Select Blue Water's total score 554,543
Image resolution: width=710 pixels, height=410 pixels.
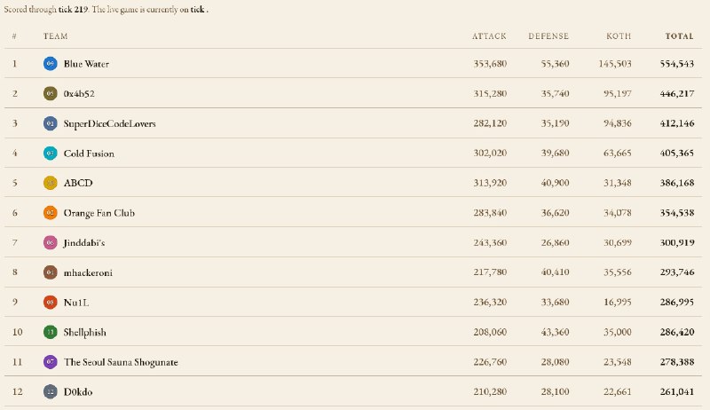click(677, 64)
